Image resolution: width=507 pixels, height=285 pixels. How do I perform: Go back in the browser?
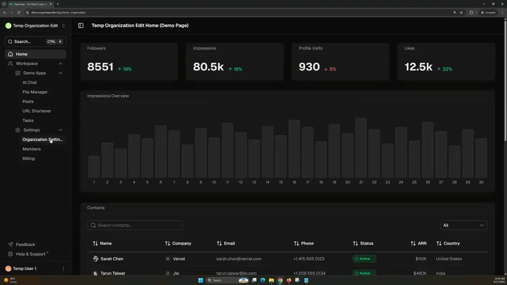(4, 12)
